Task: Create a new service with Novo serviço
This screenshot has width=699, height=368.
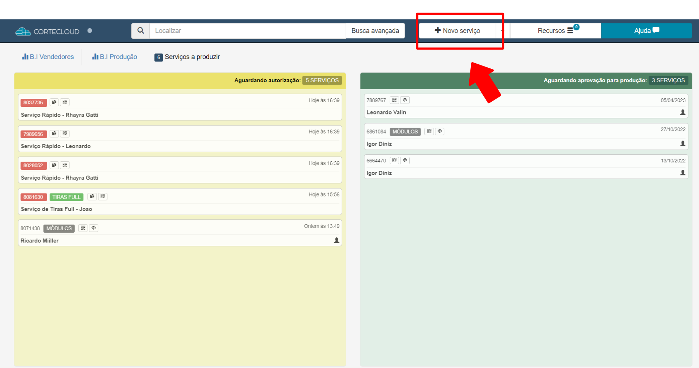Action: tap(457, 31)
